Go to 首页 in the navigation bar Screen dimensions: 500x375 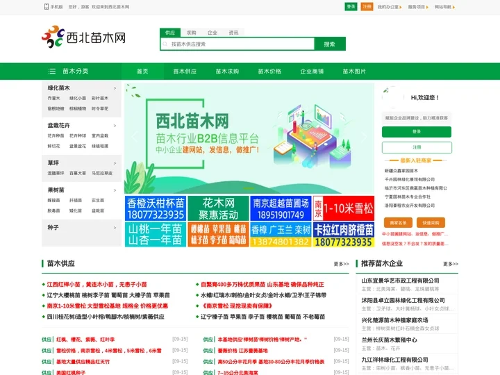[x=142, y=71]
